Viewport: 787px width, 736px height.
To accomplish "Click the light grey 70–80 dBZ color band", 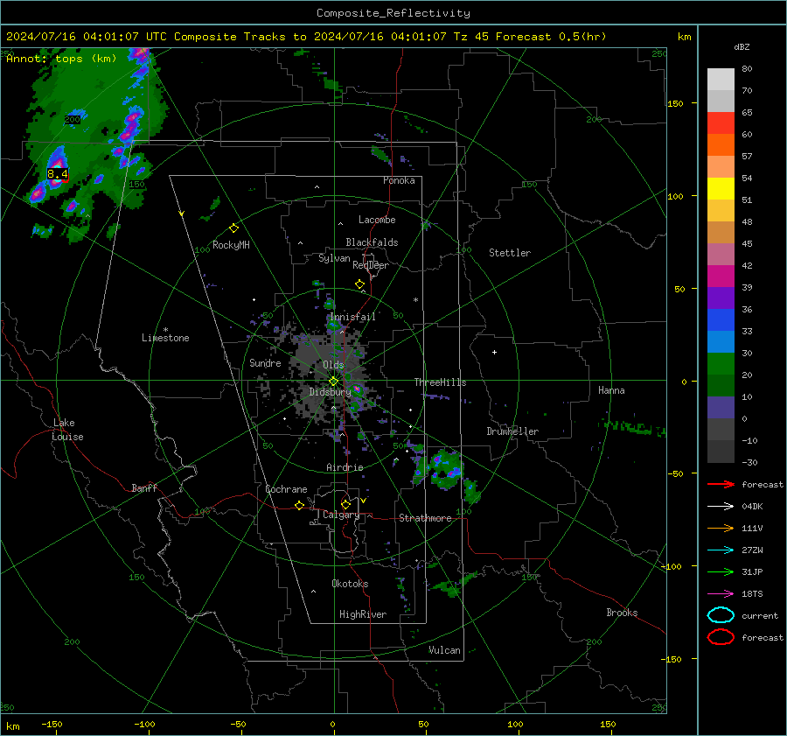I will tap(721, 80).
